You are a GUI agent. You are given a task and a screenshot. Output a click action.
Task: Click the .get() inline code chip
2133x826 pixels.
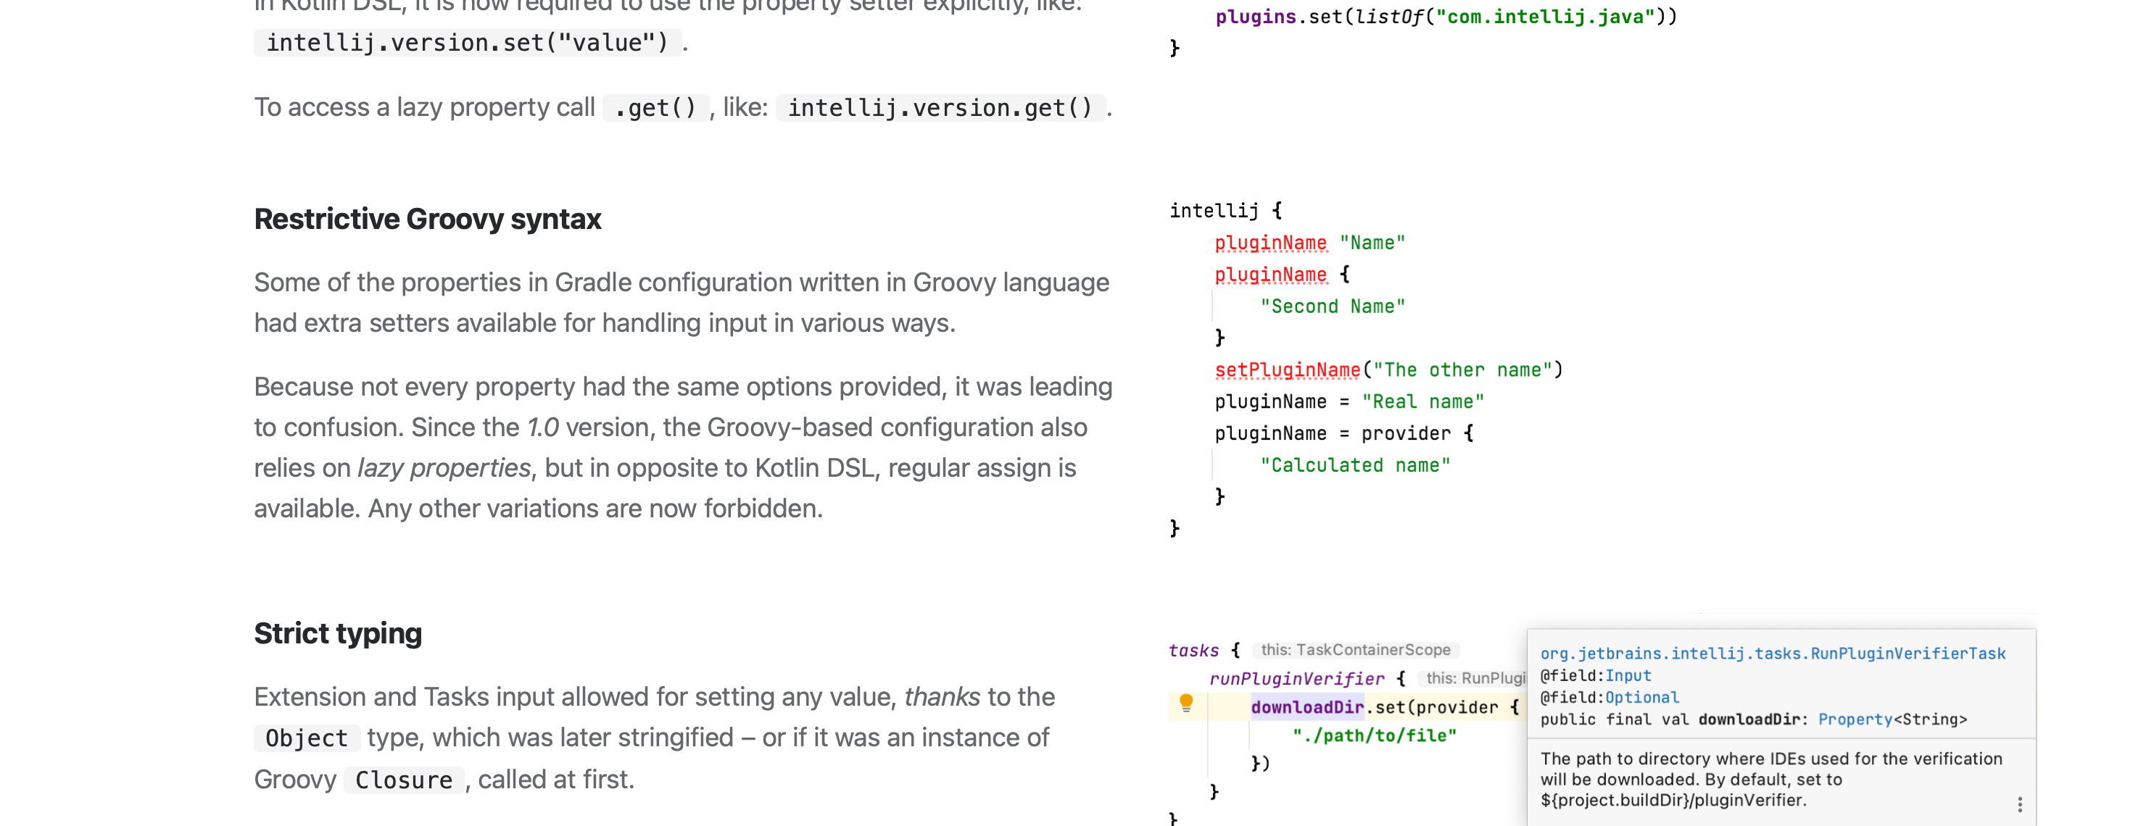click(655, 106)
